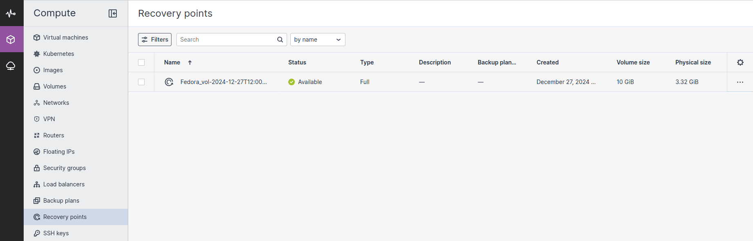Click the SSH keys key icon
753x241 pixels.
coord(37,233)
